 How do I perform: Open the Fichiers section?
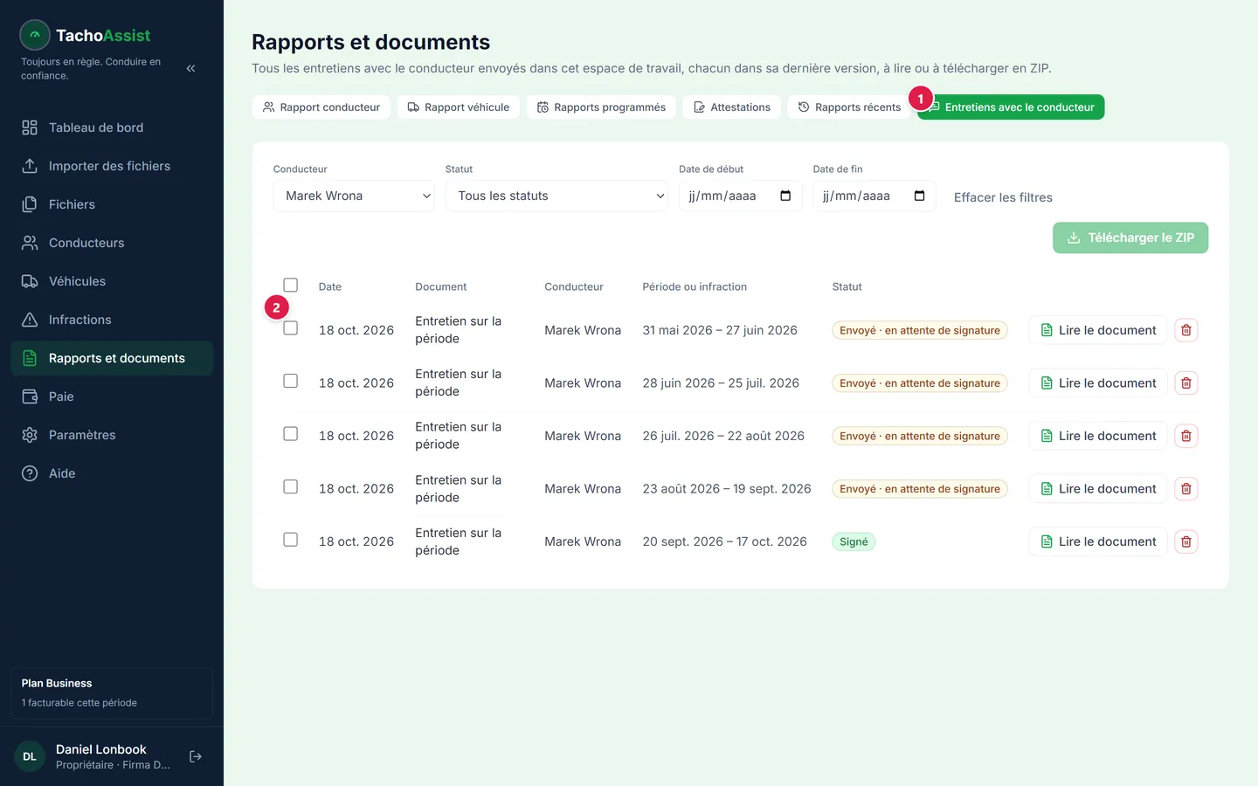click(x=112, y=204)
